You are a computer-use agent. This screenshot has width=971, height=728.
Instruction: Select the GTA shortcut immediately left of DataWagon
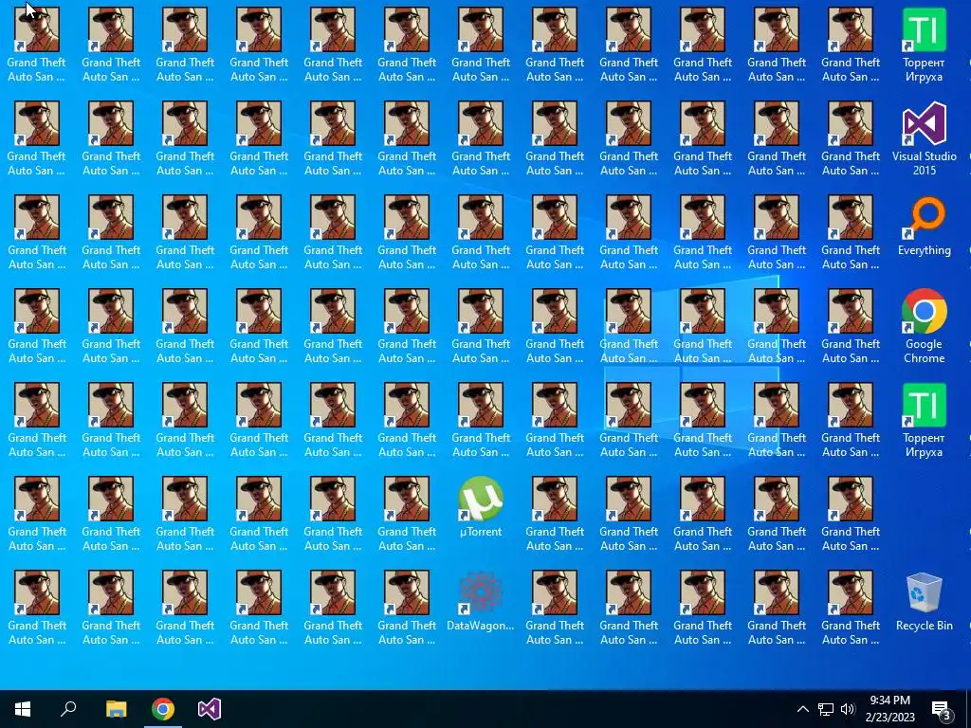pos(407,608)
